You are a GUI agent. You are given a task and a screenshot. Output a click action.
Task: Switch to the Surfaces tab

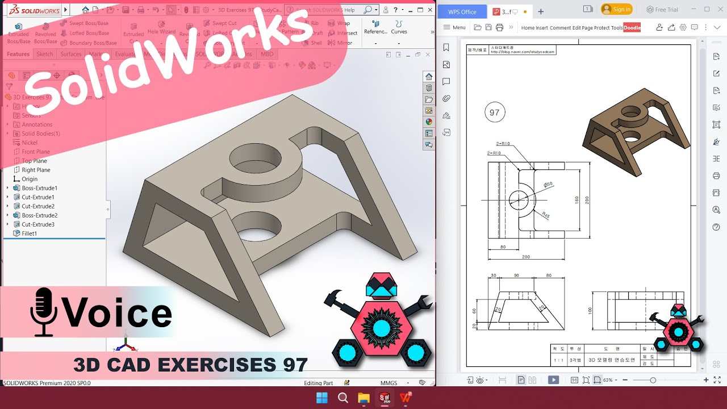point(71,54)
